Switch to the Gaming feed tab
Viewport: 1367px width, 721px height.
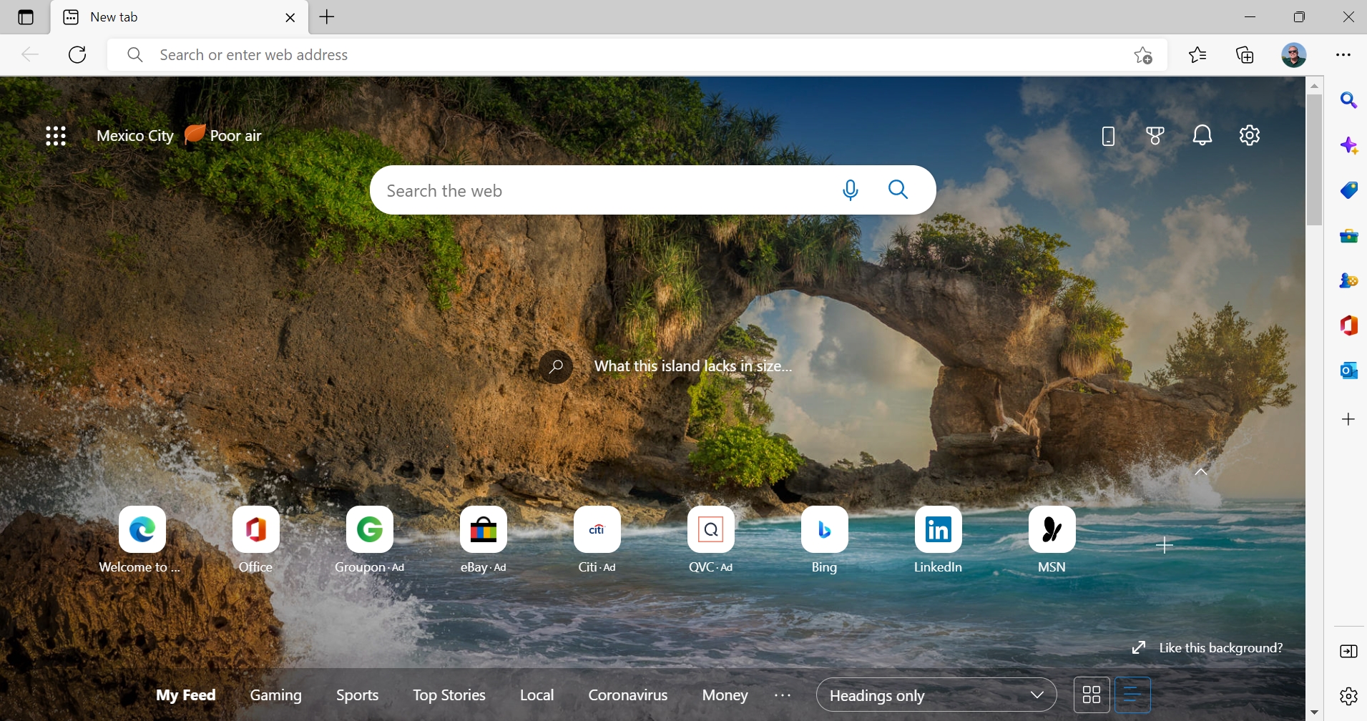click(275, 695)
